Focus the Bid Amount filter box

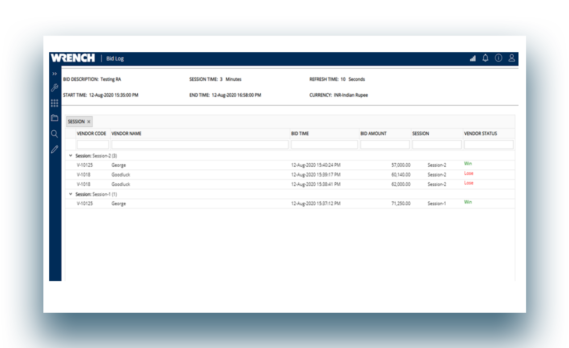(x=385, y=145)
